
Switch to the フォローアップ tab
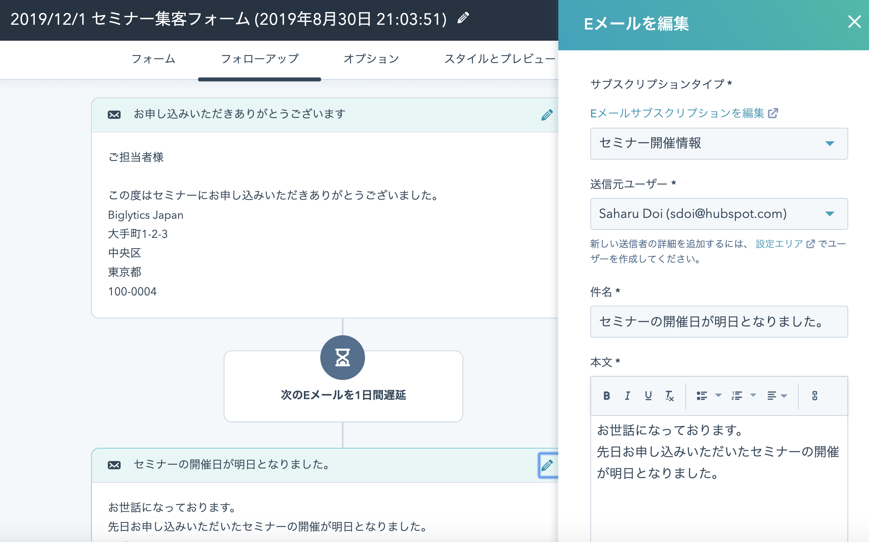[x=260, y=59]
